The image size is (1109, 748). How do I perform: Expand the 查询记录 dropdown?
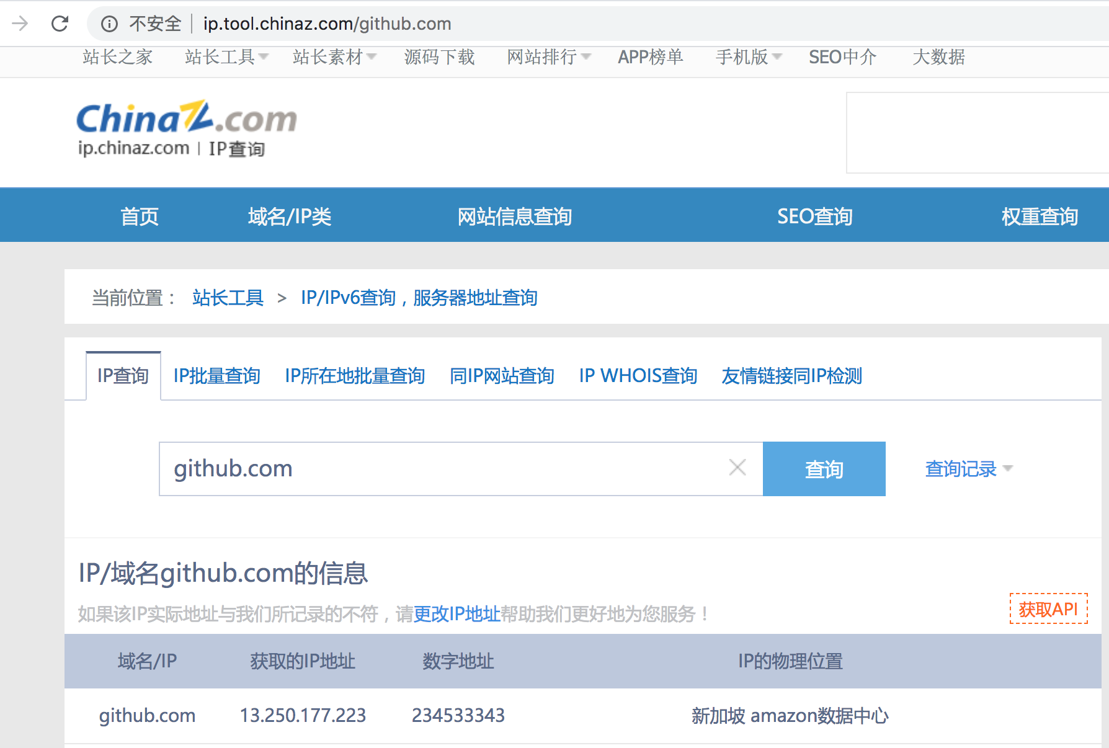coord(969,469)
